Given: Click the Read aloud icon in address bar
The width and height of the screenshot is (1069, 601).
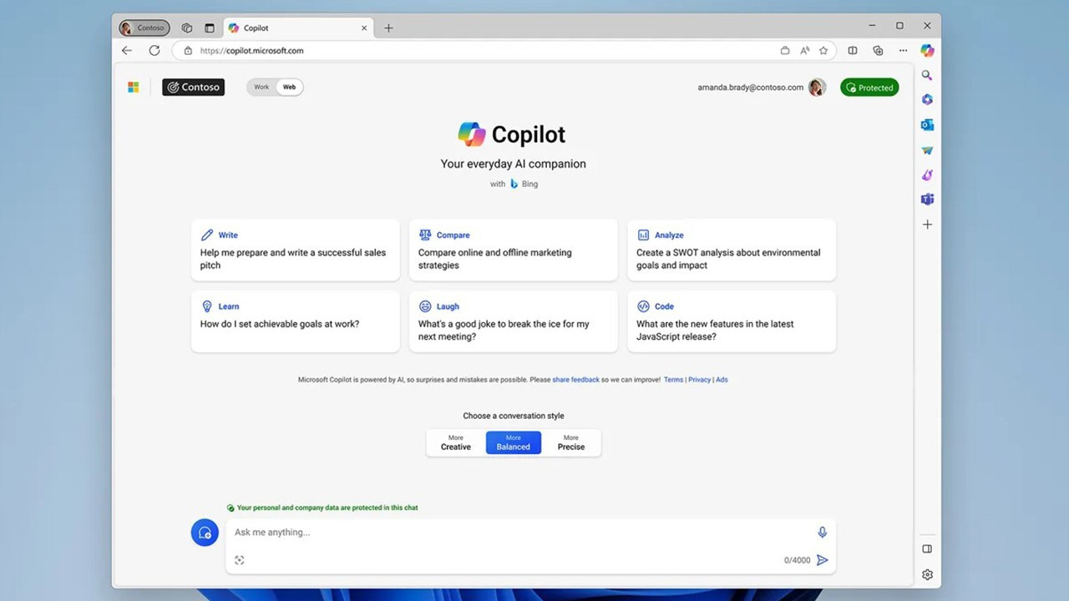Looking at the screenshot, I should click(x=805, y=50).
